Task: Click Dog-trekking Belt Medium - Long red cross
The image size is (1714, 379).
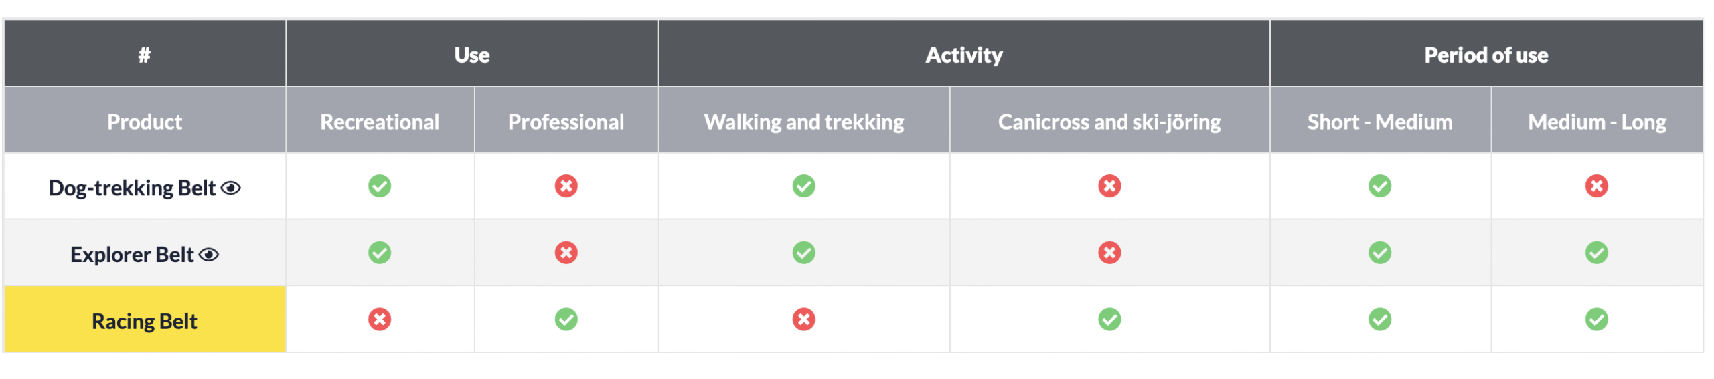Action: click(x=1596, y=186)
